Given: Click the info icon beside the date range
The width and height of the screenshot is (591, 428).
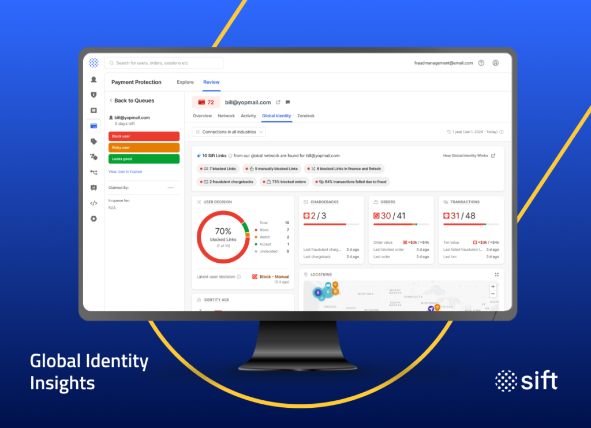Looking at the screenshot, I should coord(502,132).
